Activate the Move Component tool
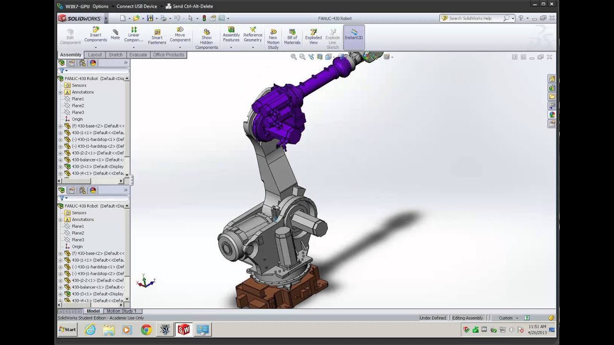 (x=180, y=35)
